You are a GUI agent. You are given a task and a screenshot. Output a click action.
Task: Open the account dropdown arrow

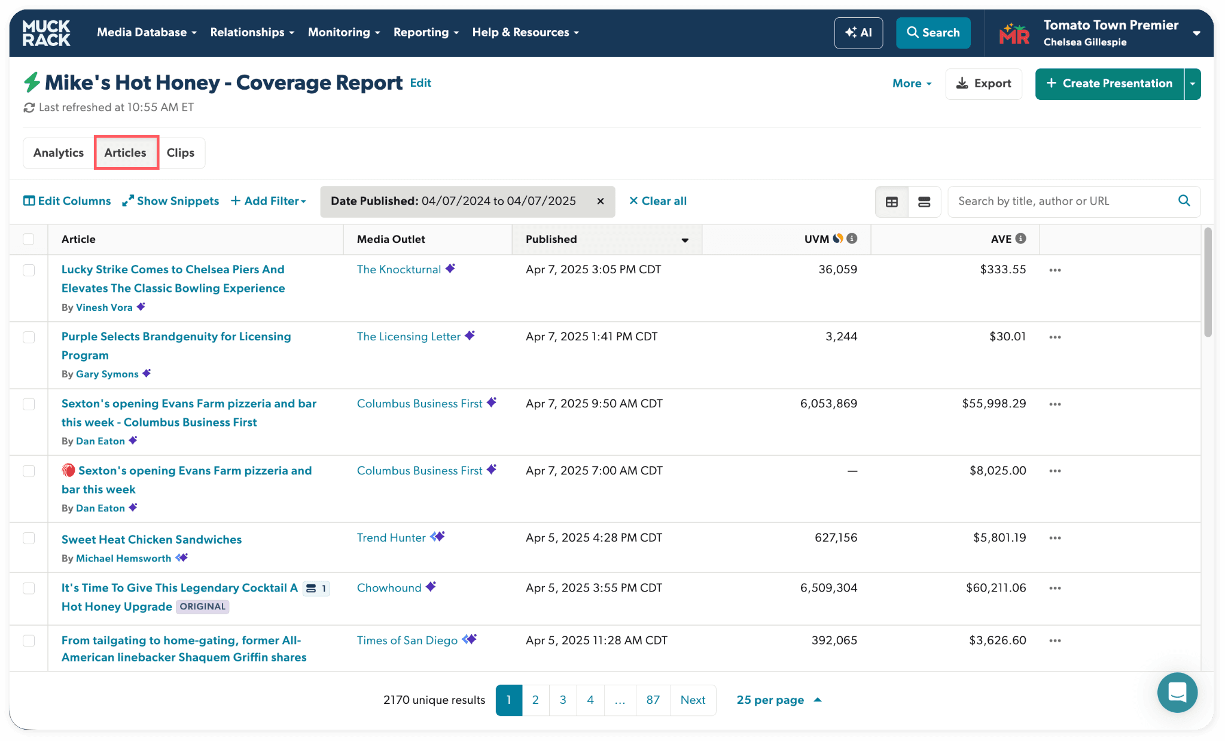point(1196,33)
